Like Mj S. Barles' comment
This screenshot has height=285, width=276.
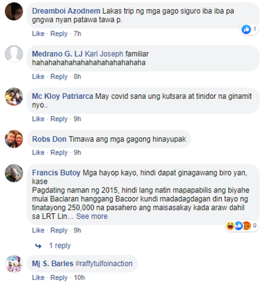pyautogui.click(x=38, y=278)
